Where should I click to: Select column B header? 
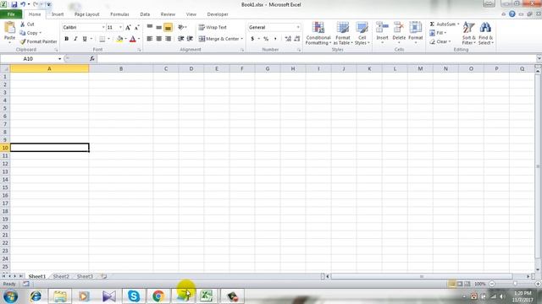point(121,69)
